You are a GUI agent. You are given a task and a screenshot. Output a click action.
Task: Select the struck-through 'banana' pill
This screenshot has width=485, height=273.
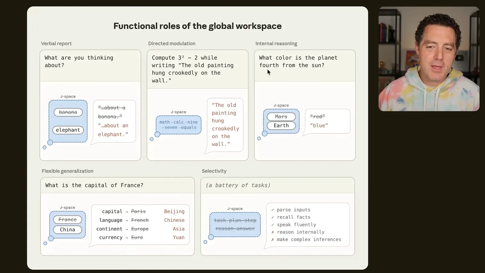click(x=68, y=112)
